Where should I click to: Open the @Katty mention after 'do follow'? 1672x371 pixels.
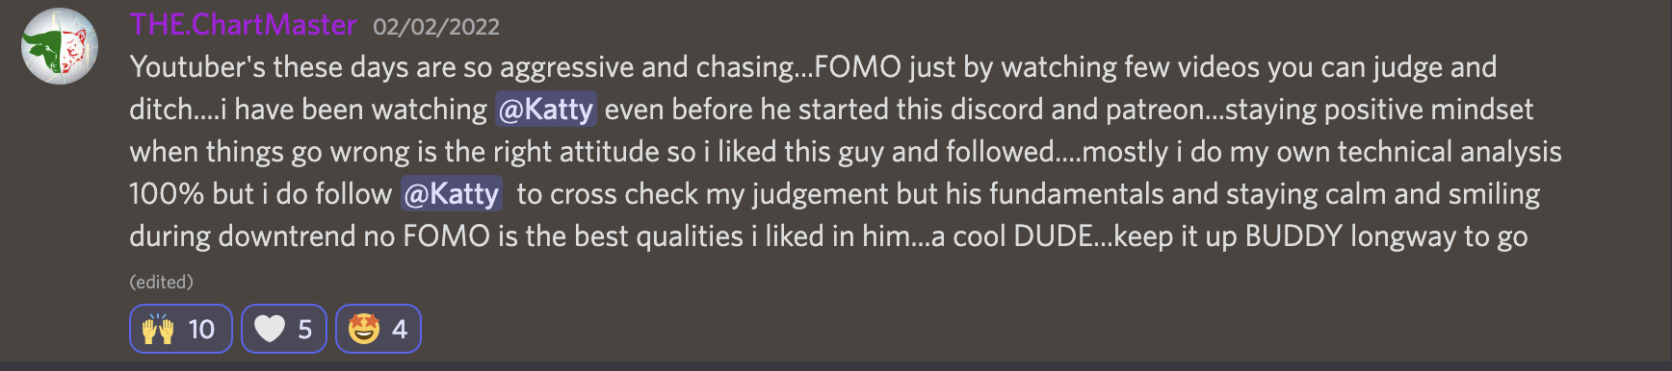(452, 194)
